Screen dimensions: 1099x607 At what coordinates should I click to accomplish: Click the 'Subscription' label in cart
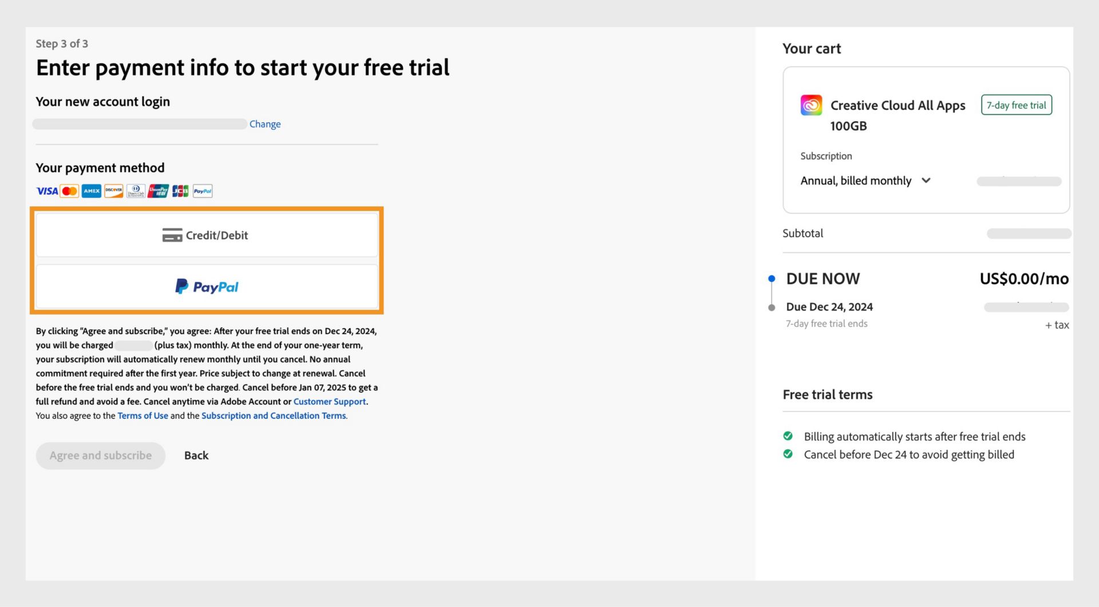(826, 156)
